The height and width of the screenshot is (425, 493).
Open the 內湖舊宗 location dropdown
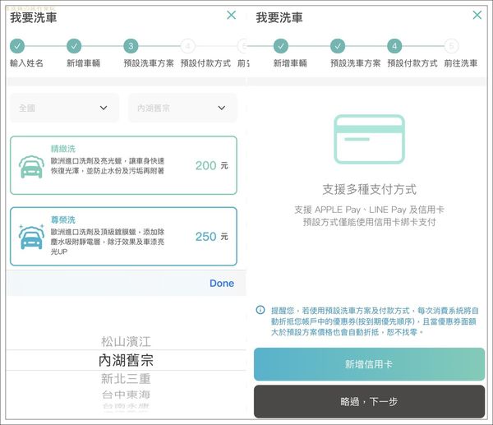(x=182, y=108)
